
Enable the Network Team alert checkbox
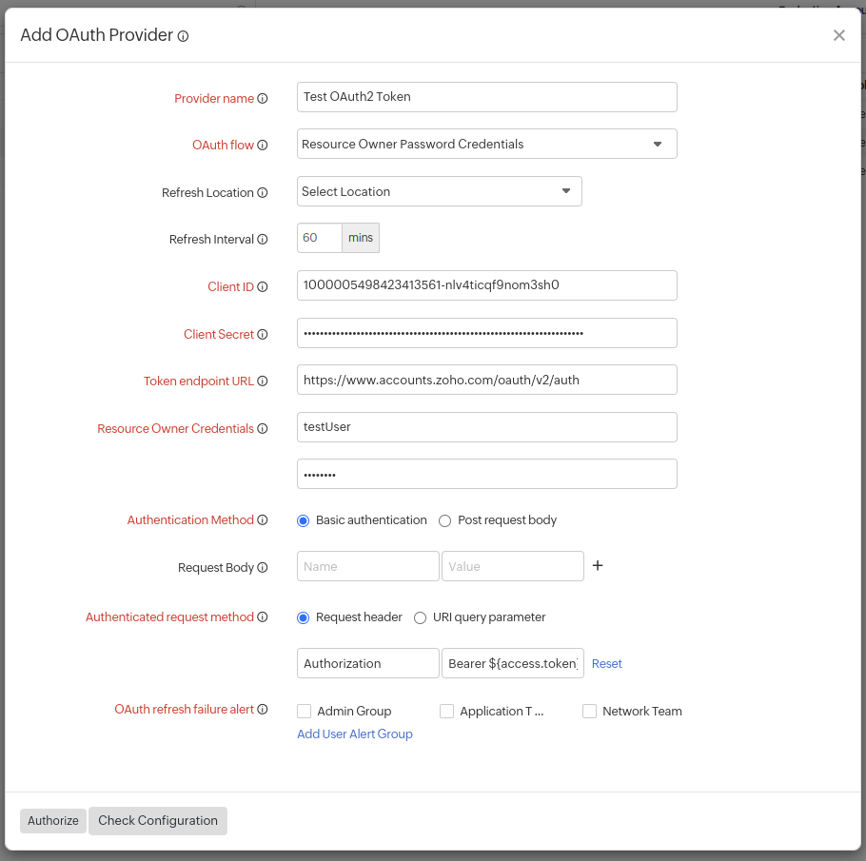pyautogui.click(x=588, y=711)
